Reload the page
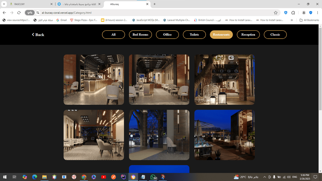This screenshot has width=322, height=181. tap(19, 13)
